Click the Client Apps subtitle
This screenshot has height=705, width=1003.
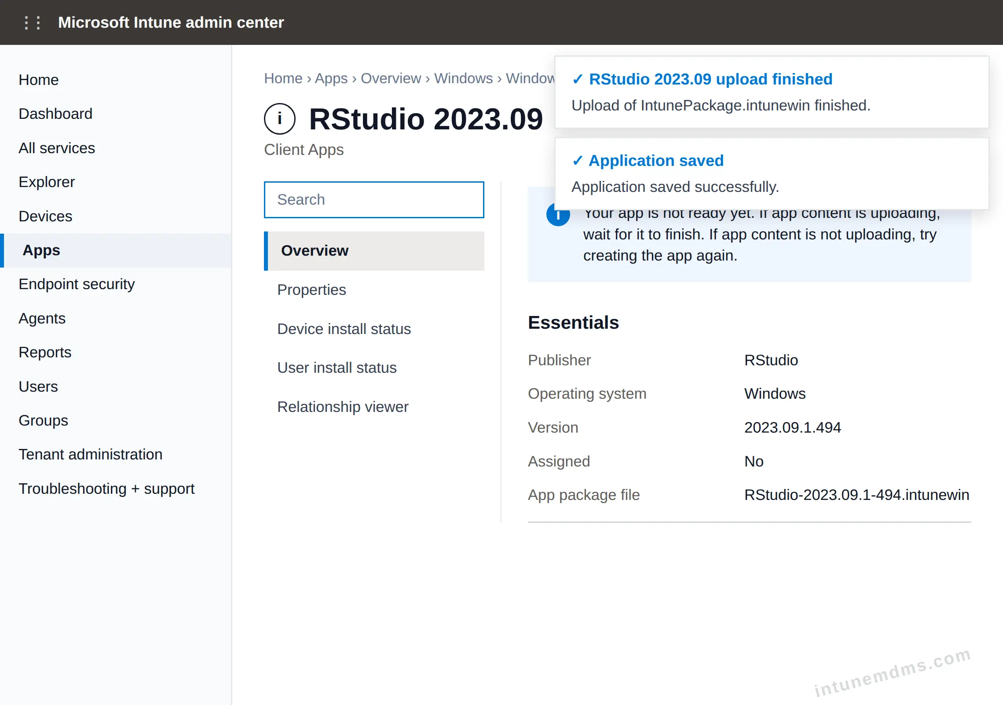pos(304,150)
